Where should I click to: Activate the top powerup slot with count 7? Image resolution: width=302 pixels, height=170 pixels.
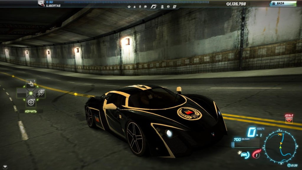(x=31, y=84)
